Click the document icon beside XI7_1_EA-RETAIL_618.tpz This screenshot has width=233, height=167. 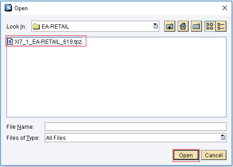[x=10, y=41]
